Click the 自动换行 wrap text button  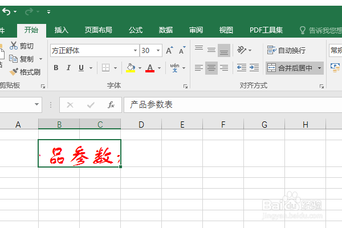286,50
